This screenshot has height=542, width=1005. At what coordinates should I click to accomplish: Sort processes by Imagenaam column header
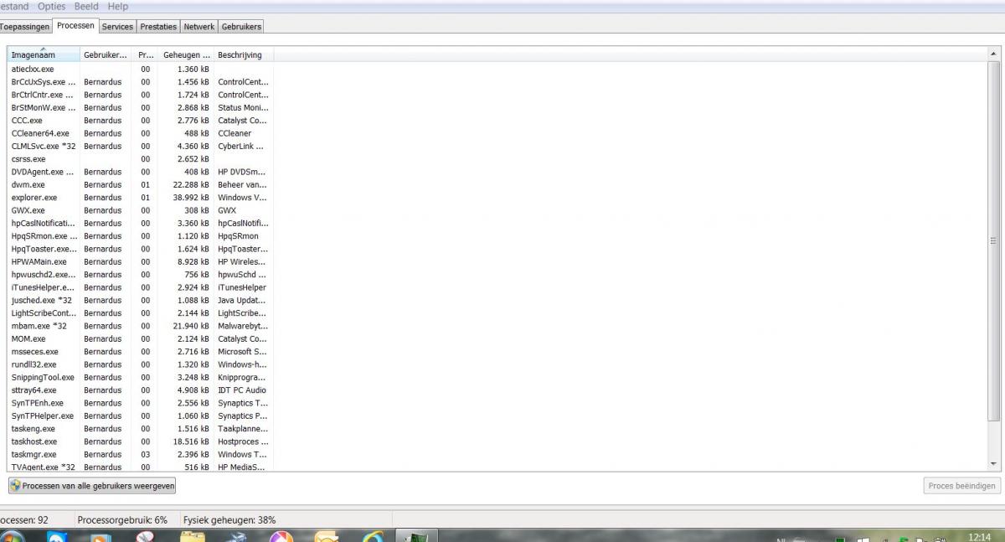point(43,54)
